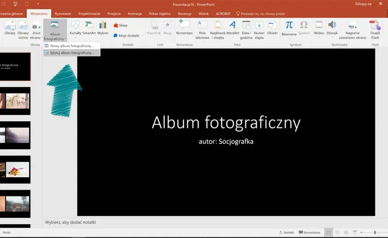Select the title slide thumbnail

15,67
